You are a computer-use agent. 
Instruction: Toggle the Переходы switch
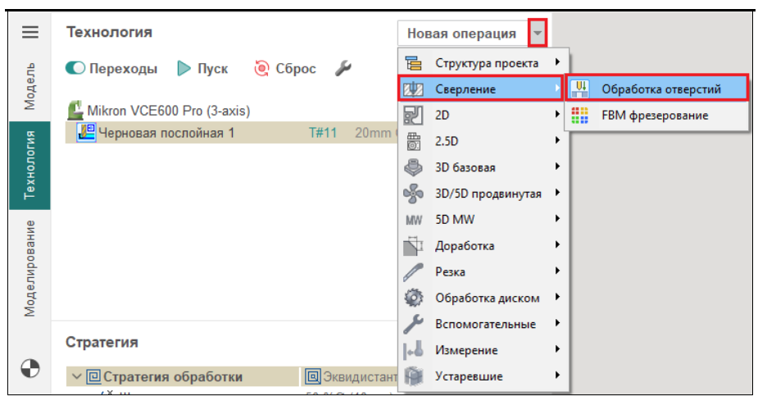click(x=75, y=69)
